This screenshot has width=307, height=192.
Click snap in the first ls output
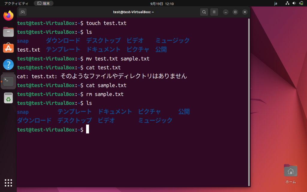[23, 41]
